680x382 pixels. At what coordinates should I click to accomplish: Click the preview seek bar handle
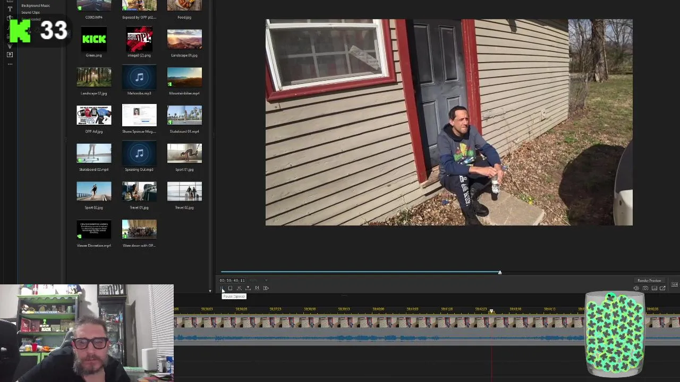(499, 272)
